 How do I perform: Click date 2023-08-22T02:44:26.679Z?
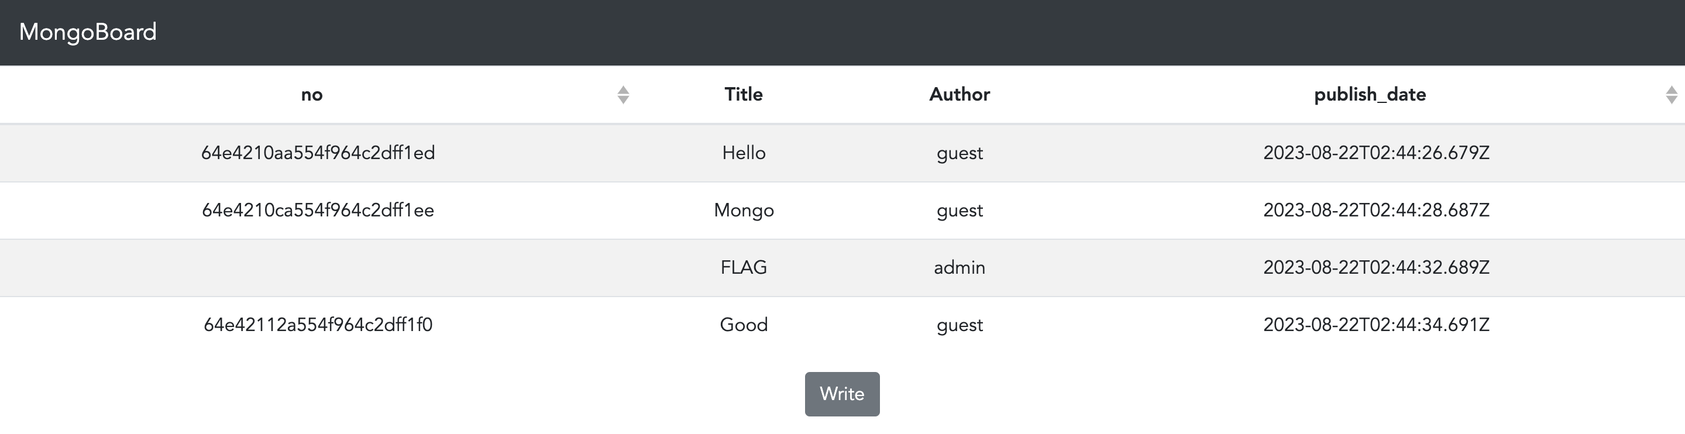tap(1376, 153)
